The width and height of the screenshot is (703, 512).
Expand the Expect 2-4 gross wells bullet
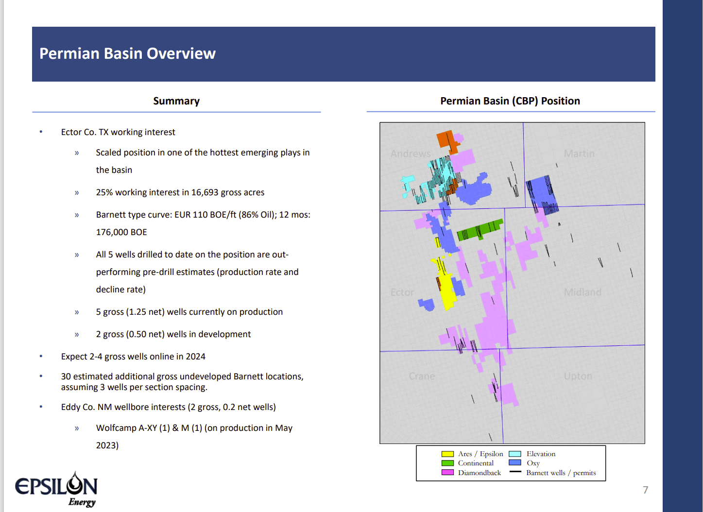click(133, 356)
